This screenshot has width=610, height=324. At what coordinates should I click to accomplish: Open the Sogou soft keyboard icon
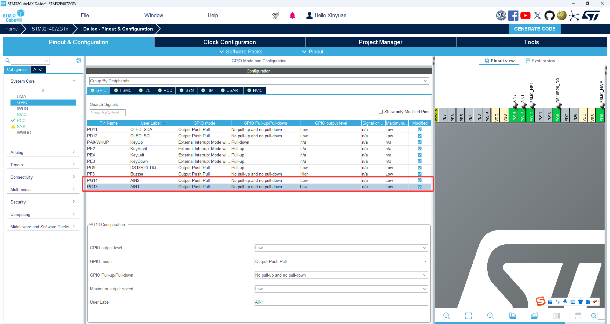(x=573, y=302)
